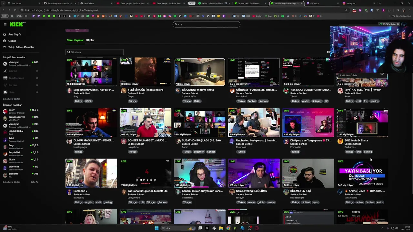The image size is (413, 232).
Task: Click the KICK logo
Action: 17,24
